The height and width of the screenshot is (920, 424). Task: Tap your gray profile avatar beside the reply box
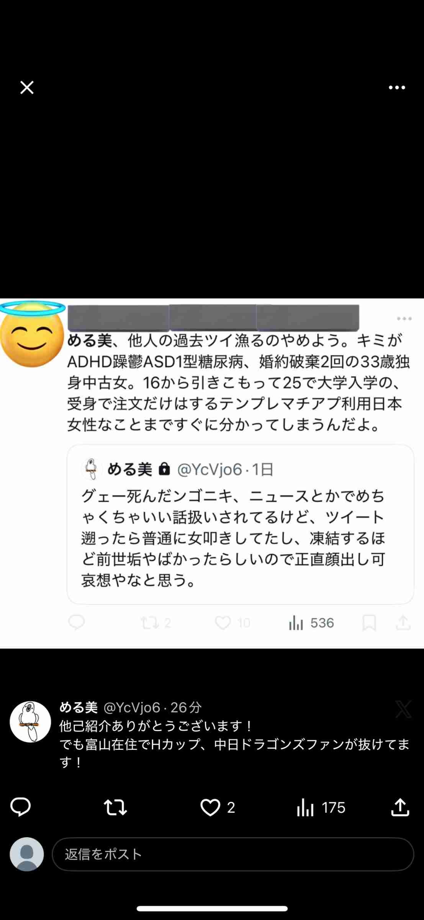pyautogui.click(x=27, y=854)
